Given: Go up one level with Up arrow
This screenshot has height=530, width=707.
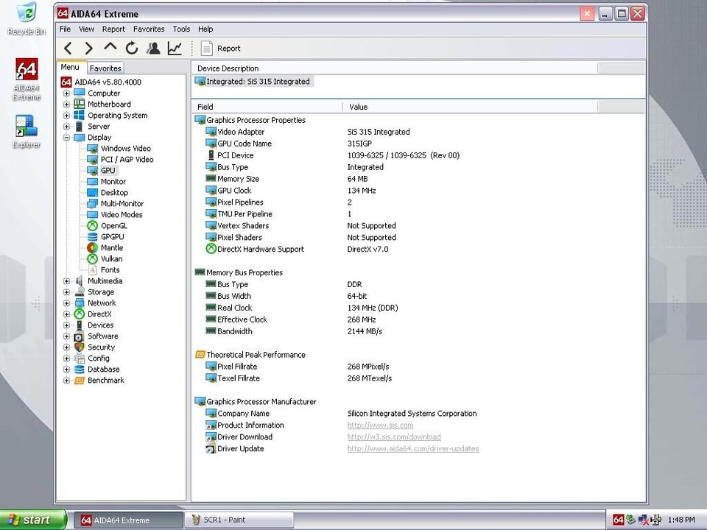Looking at the screenshot, I should (x=110, y=49).
